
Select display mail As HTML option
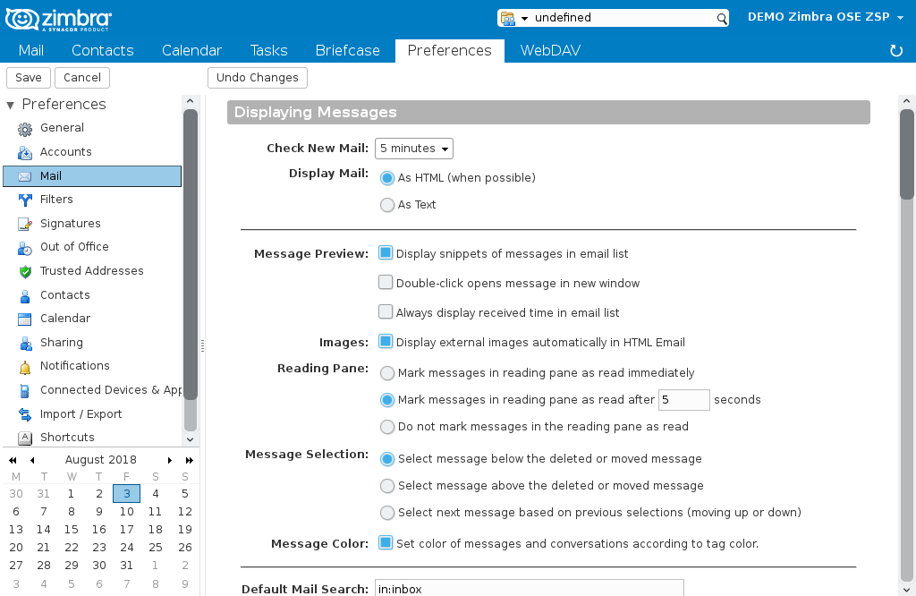tap(386, 178)
